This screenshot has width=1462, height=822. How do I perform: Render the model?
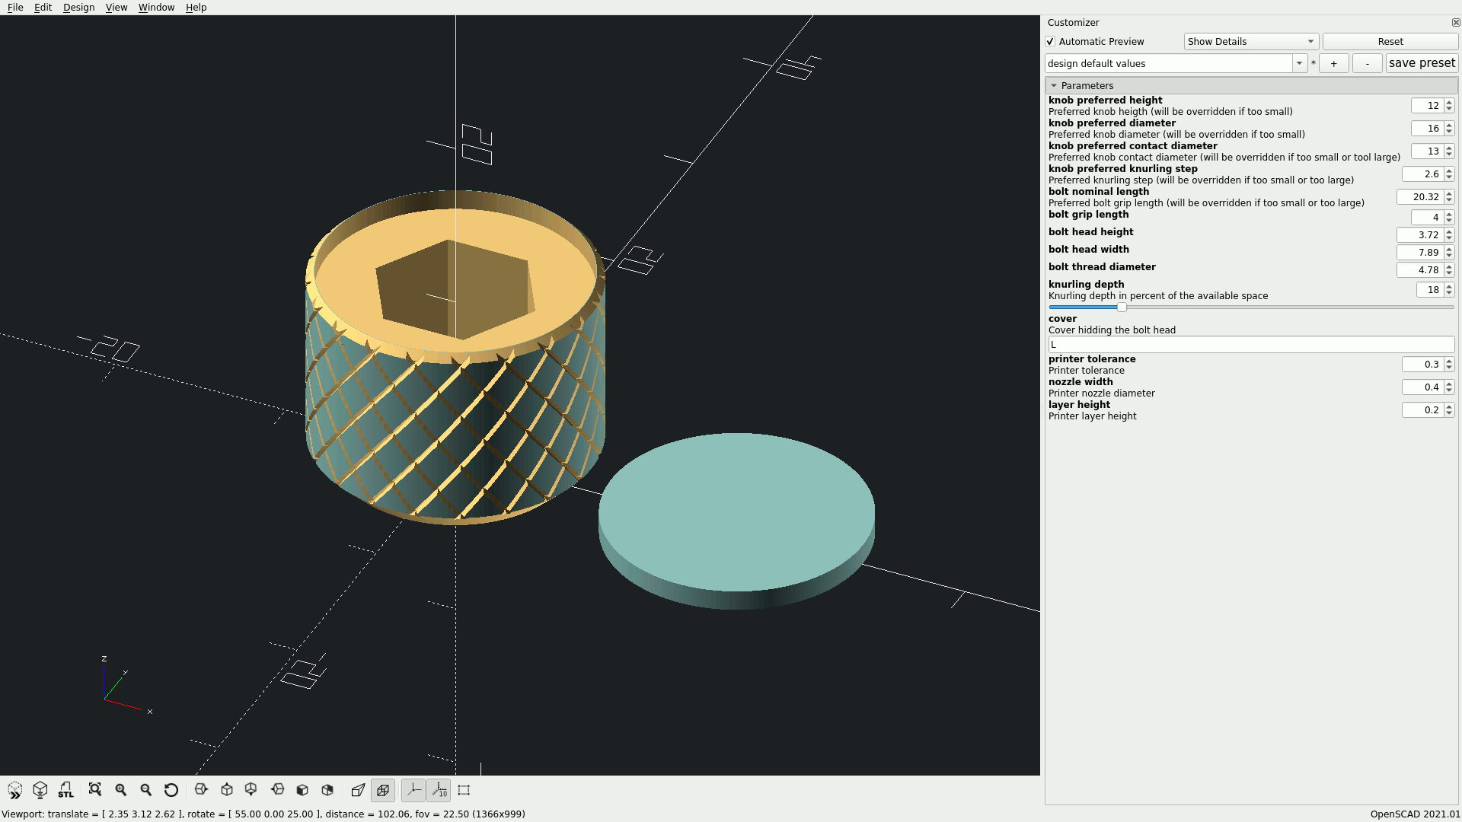tap(40, 790)
